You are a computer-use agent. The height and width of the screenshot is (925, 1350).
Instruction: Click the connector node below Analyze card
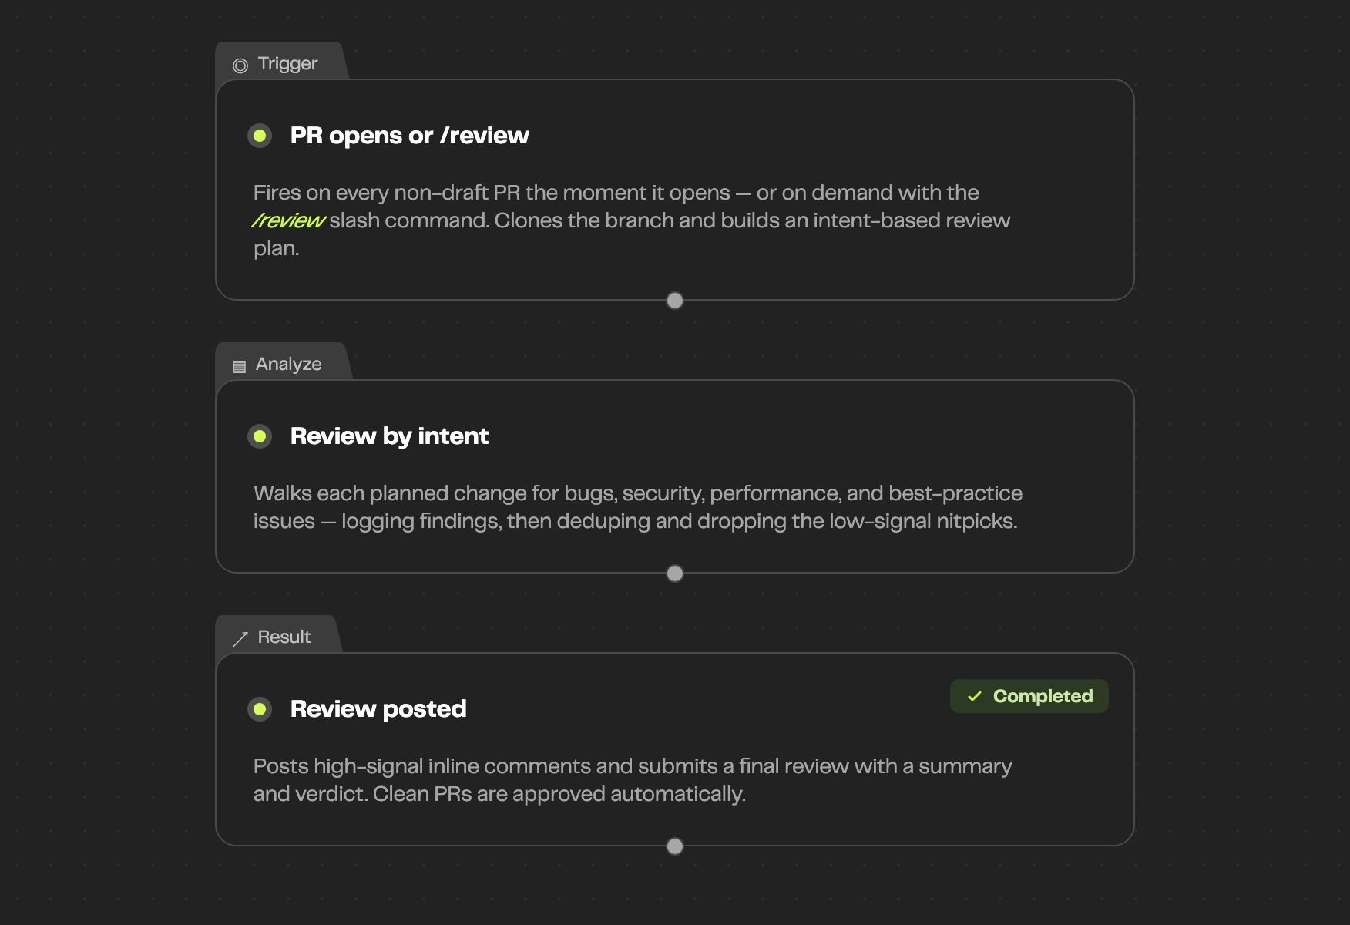pyautogui.click(x=675, y=573)
